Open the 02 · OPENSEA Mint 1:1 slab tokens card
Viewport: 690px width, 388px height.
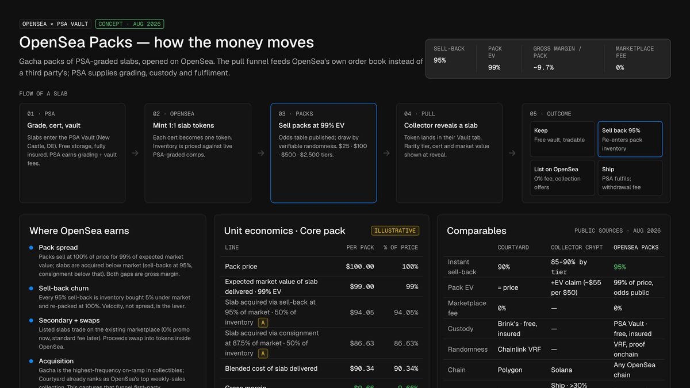coord(198,153)
